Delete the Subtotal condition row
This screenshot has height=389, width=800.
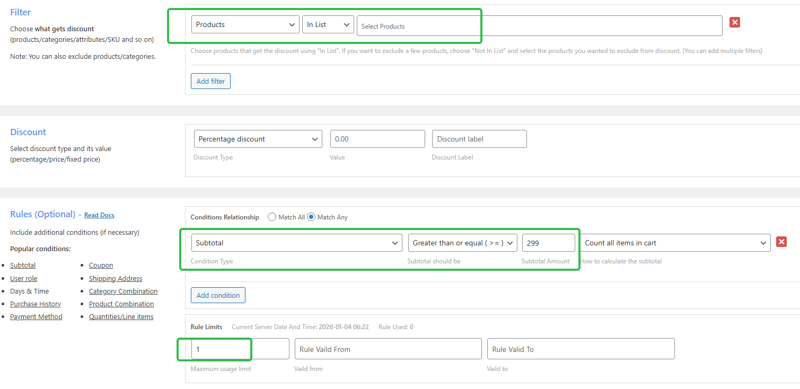(781, 242)
